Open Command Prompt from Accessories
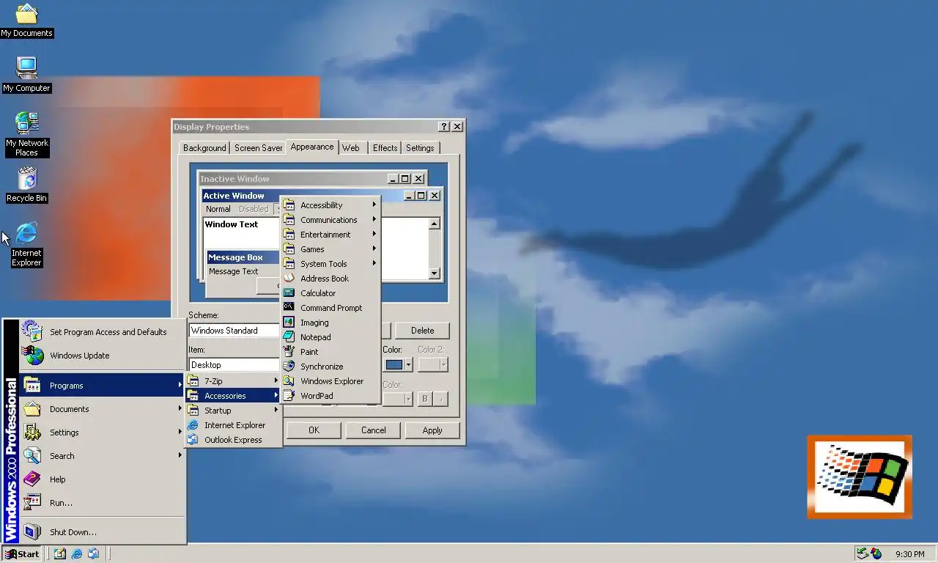Screen dimensions: 938x563 click(330, 308)
